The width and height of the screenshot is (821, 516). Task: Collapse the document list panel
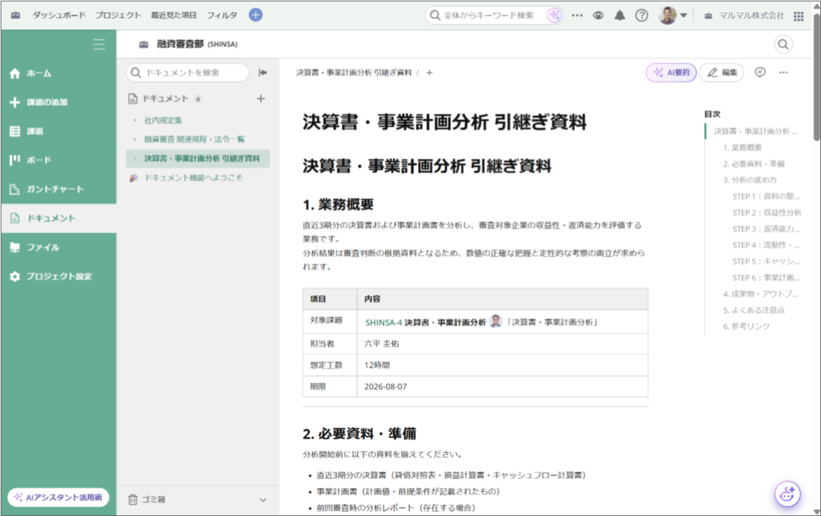pyautogui.click(x=262, y=72)
